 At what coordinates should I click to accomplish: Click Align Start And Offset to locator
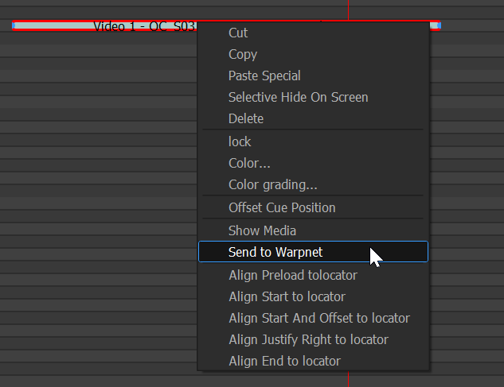318,318
